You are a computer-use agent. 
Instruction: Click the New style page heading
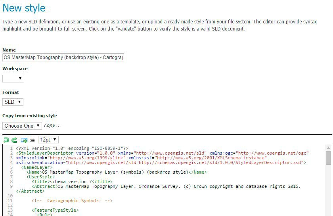[24, 8]
